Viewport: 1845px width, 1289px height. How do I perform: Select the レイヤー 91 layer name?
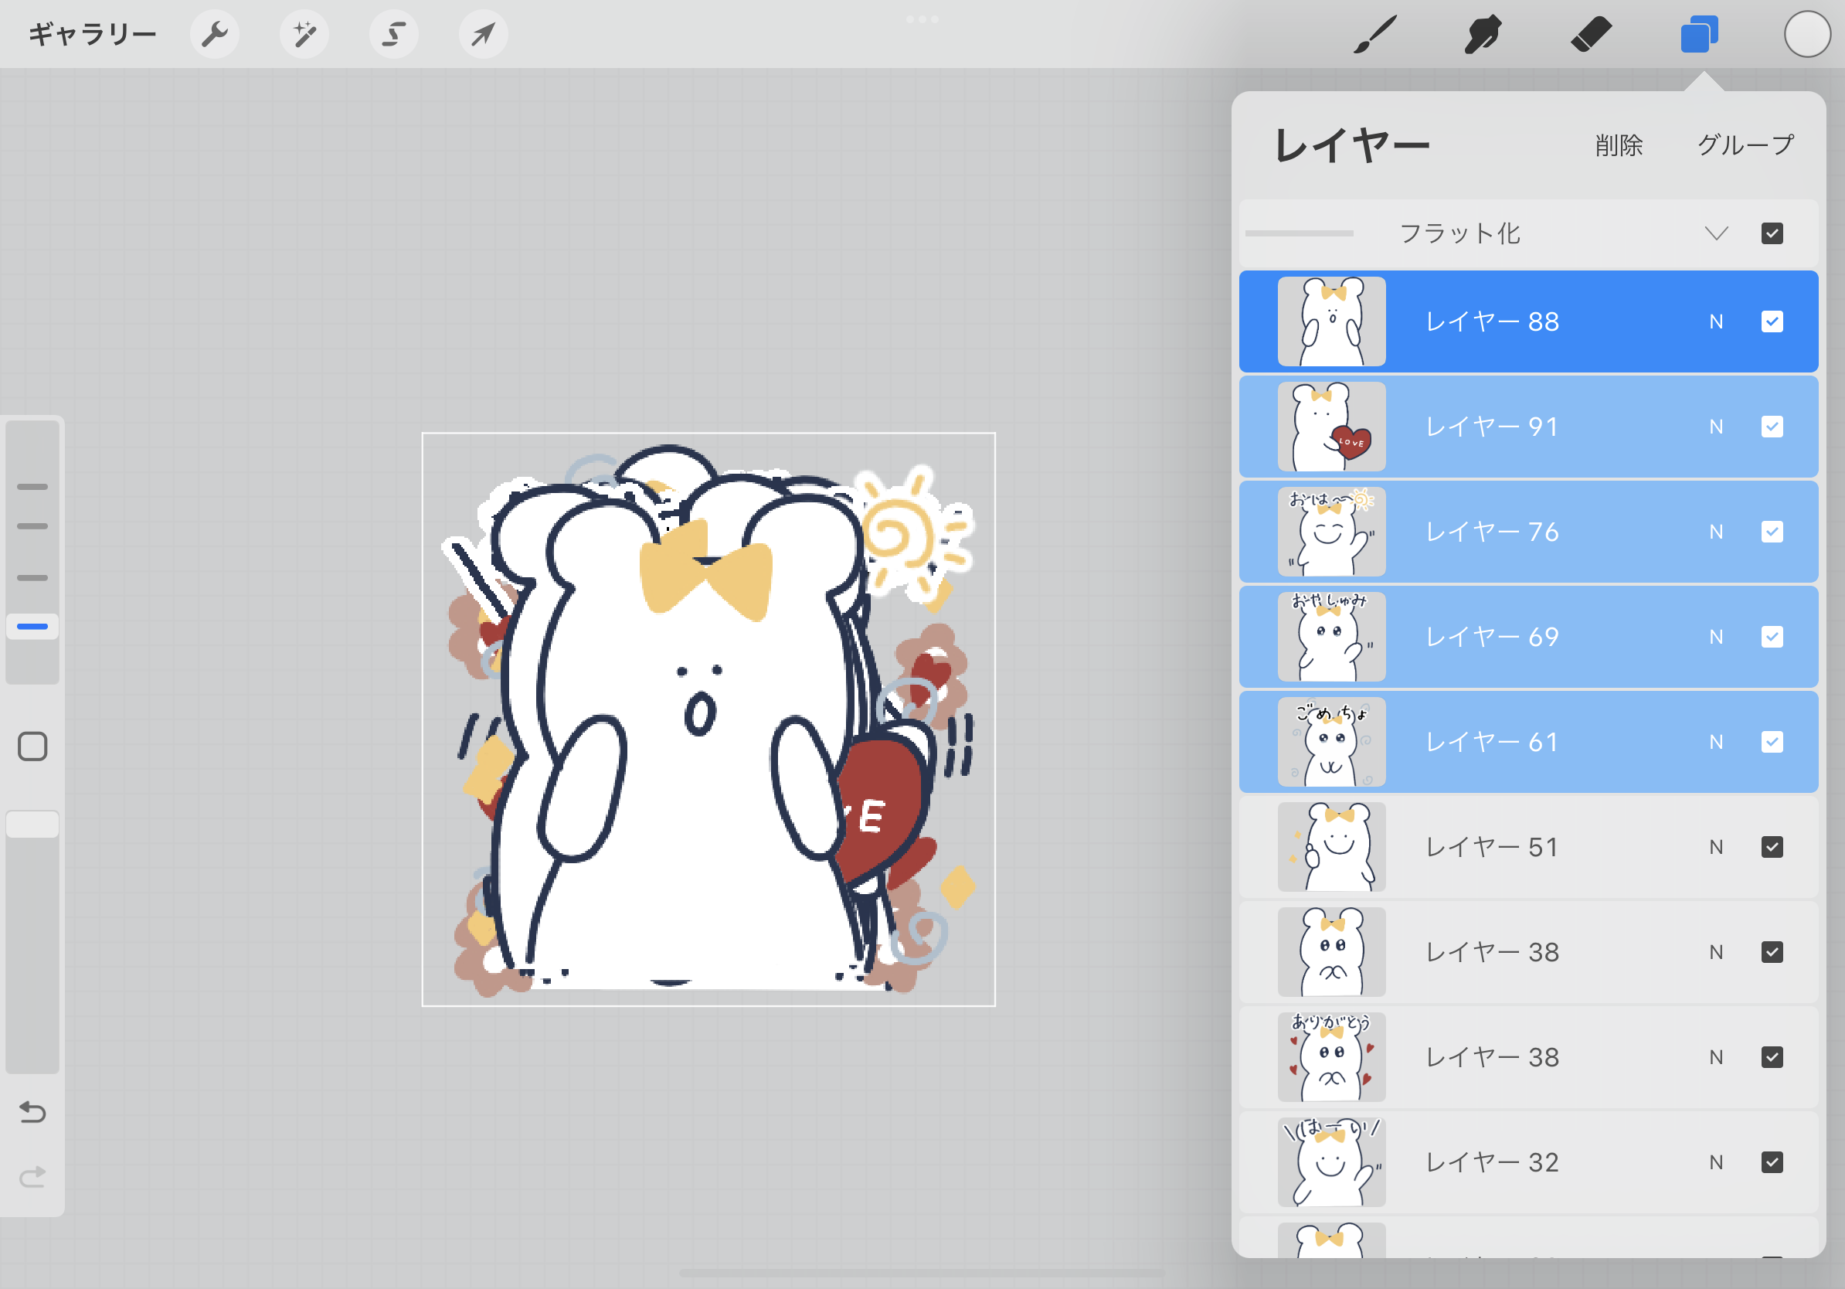point(1492,427)
